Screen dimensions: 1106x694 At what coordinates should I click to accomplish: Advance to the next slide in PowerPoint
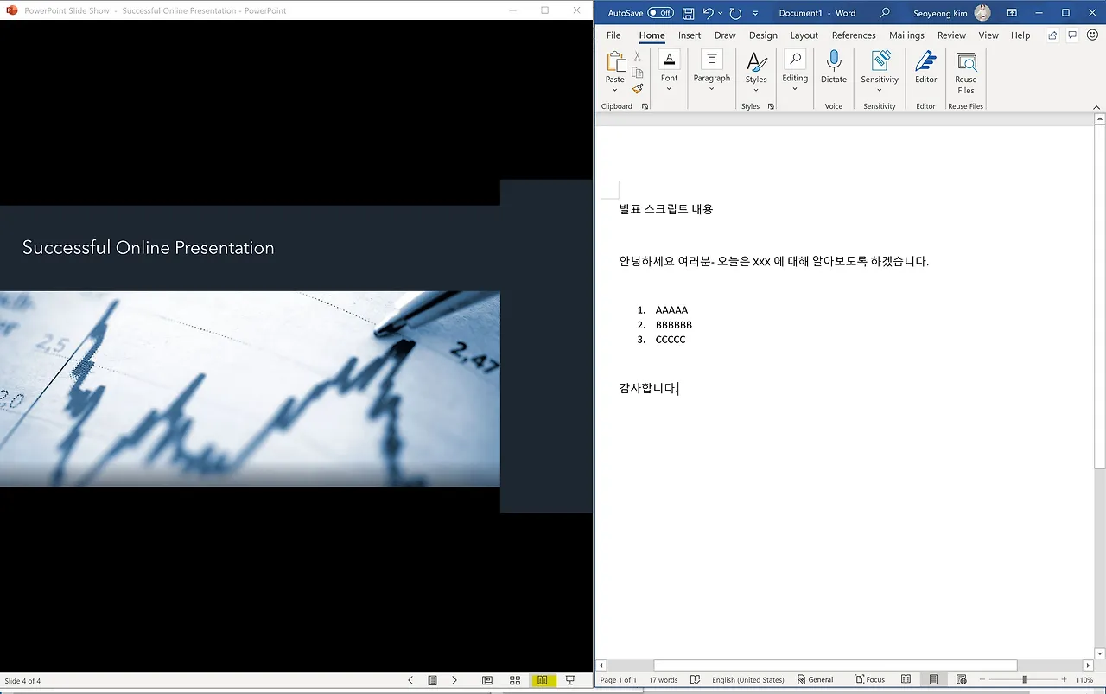point(454,680)
